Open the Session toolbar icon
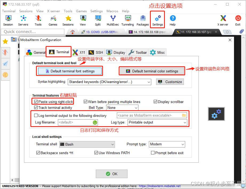Image resolution: width=246 pixels, height=189 pixels. (8, 20)
